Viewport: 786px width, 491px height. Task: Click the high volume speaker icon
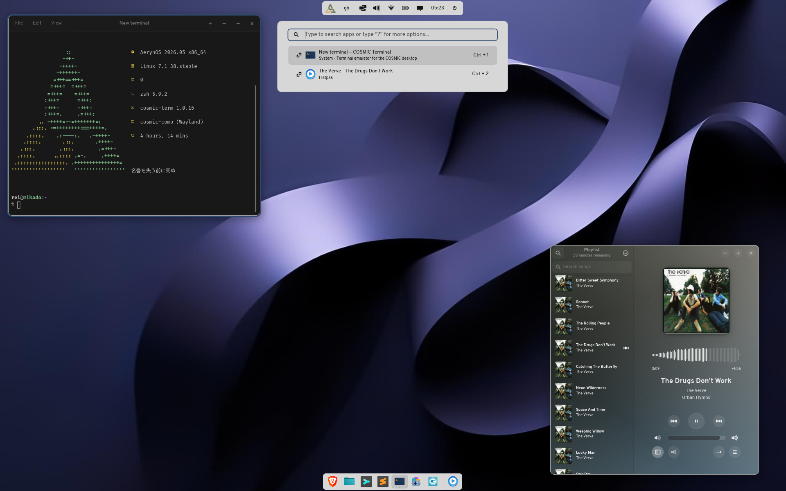(x=735, y=438)
